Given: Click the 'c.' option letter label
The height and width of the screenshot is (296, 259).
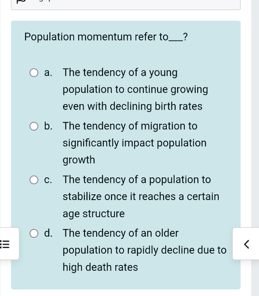Looking at the screenshot, I should [48, 180].
